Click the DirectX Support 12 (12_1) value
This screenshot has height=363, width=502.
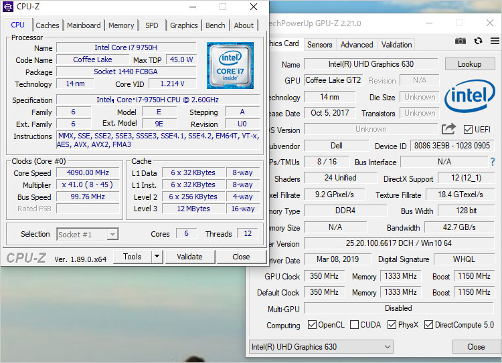pyautogui.click(x=466, y=178)
